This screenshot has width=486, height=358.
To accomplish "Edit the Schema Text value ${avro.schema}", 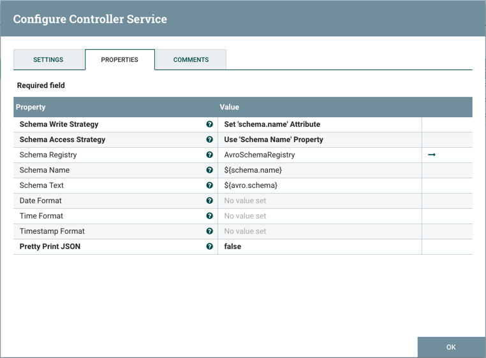I will coord(319,185).
